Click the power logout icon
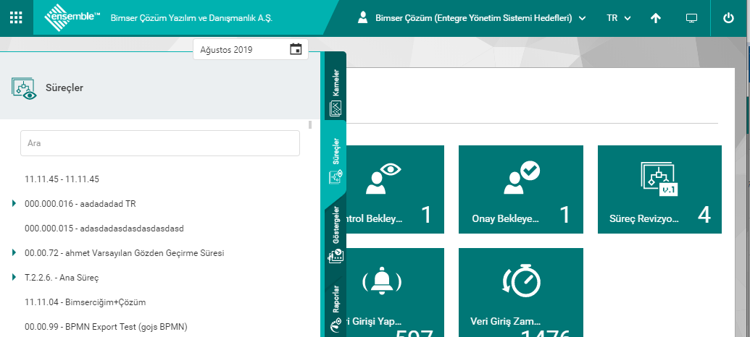 [728, 18]
